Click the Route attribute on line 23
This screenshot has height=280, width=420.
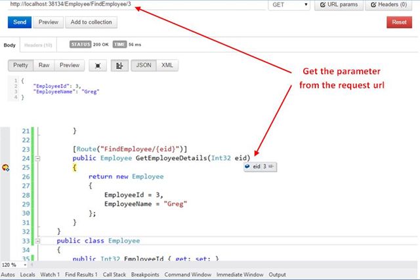pyautogui.click(x=130, y=149)
